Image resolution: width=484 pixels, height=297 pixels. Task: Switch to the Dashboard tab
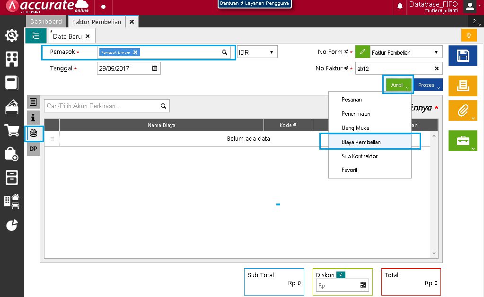pyautogui.click(x=46, y=22)
